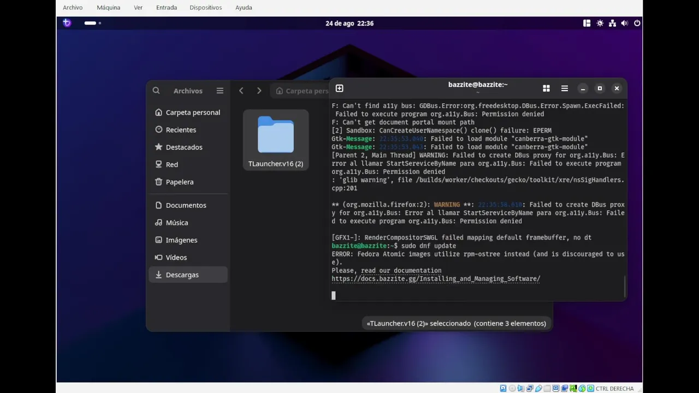Select Destacados in Archivos sidebar
699x393 pixels.
[188, 147]
